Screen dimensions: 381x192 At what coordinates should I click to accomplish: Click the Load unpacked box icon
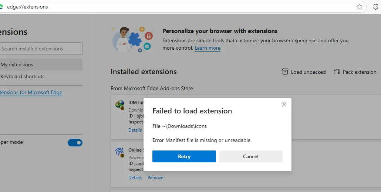click(x=285, y=72)
